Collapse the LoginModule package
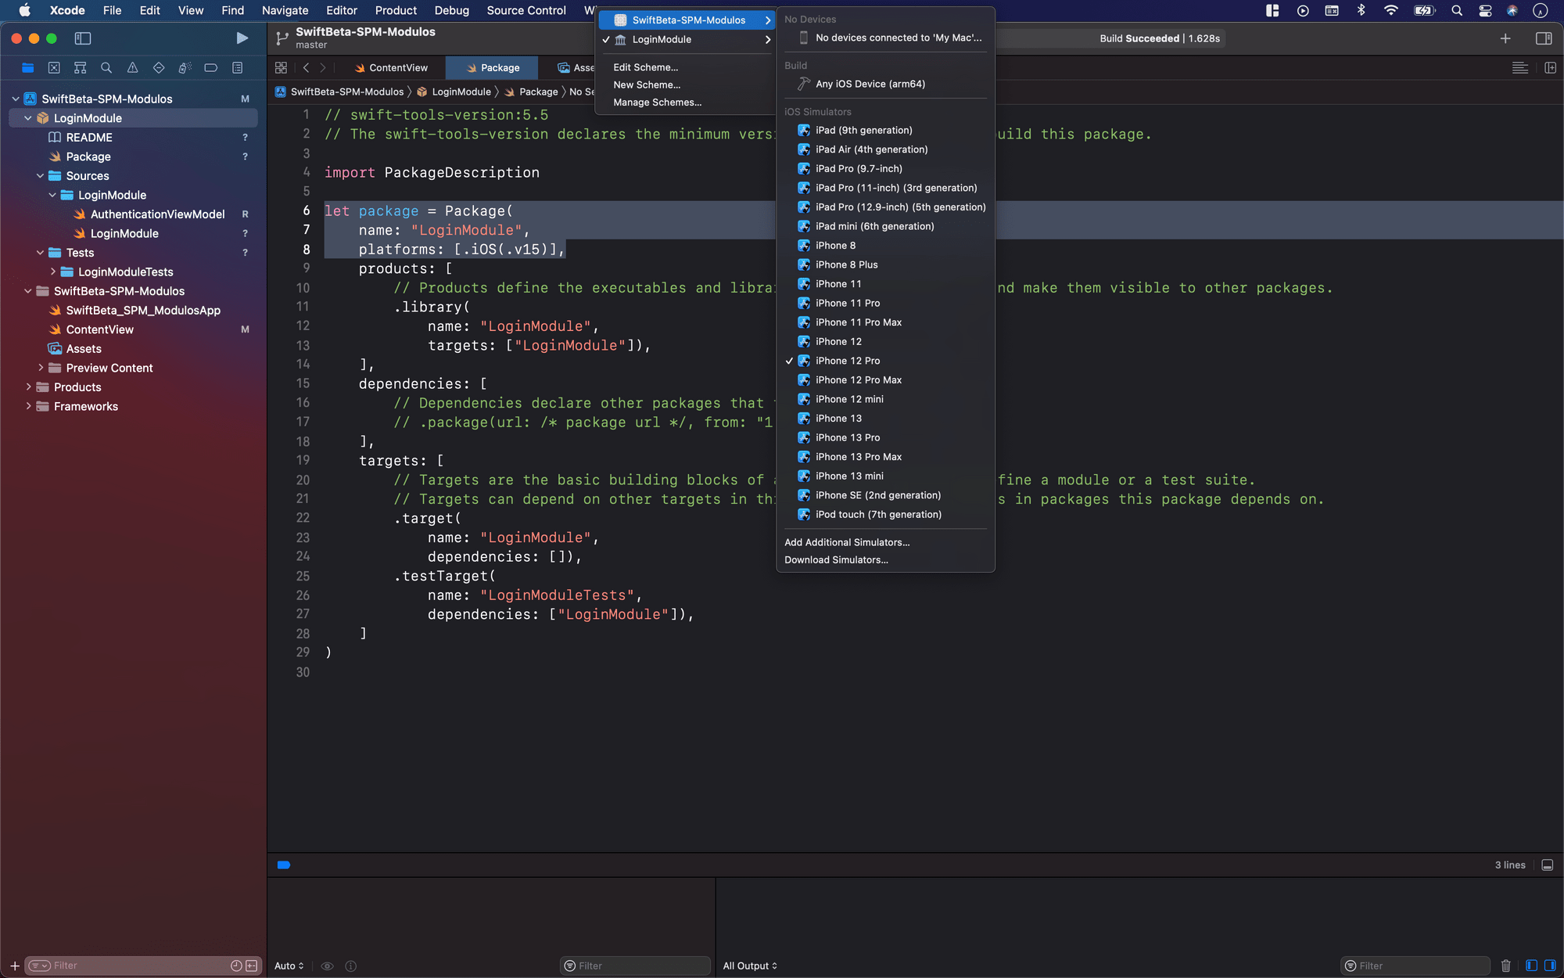1564x978 pixels. 28,118
